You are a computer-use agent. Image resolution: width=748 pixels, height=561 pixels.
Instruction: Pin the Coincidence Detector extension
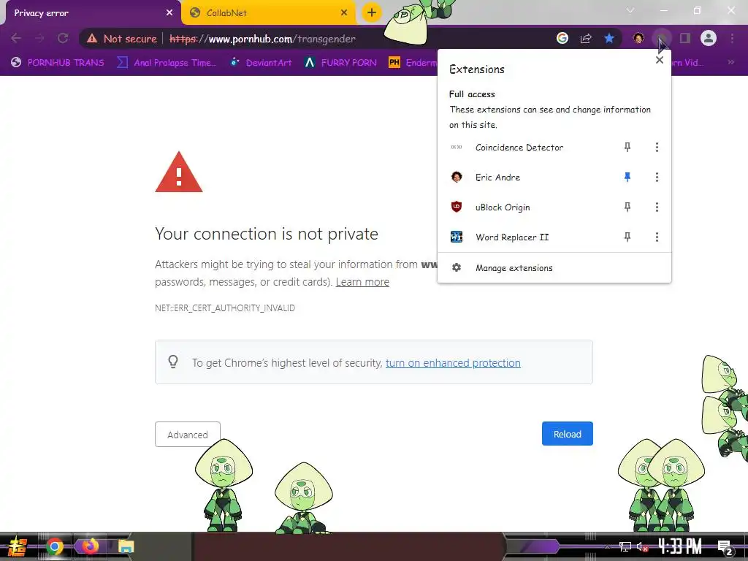[x=627, y=148]
